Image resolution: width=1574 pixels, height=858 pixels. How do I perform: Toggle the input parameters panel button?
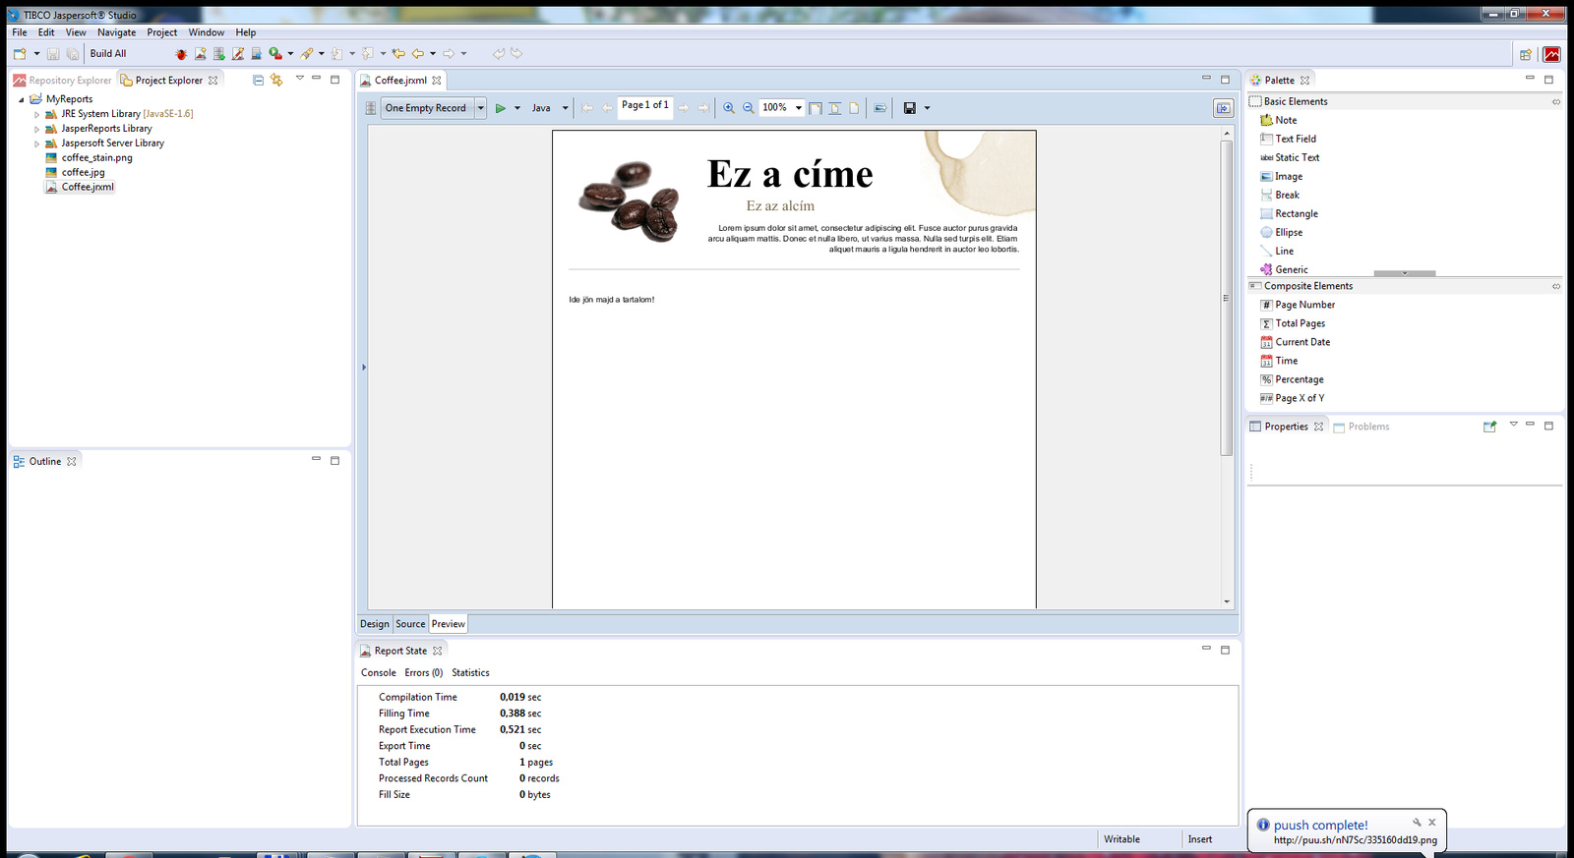pyautogui.click(x=1224, y=108)
